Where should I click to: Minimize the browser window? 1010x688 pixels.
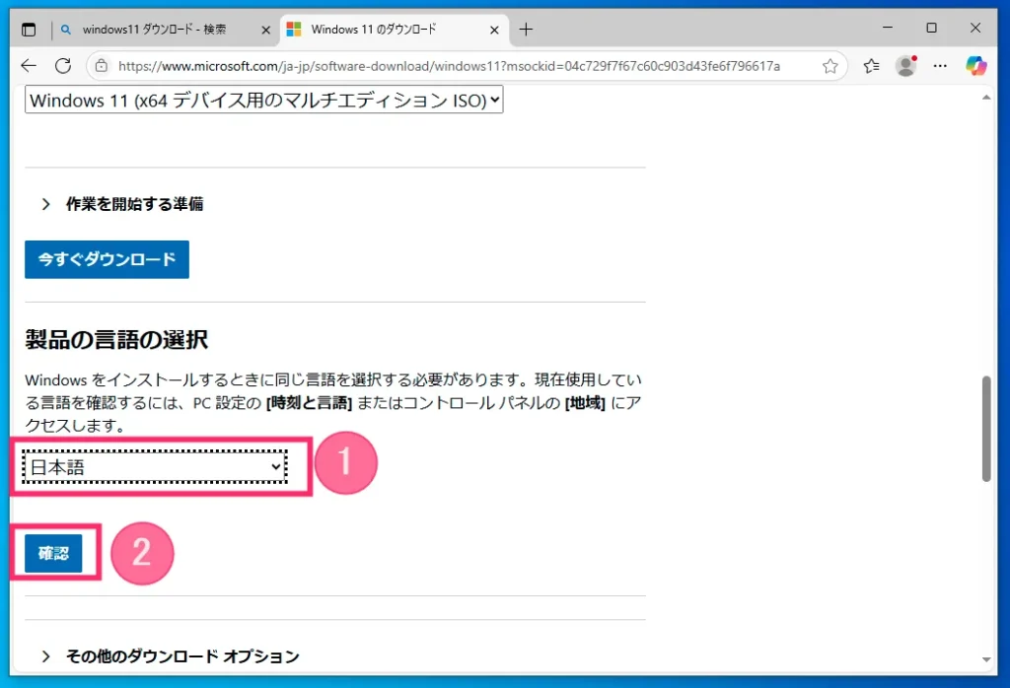click(x=888, y=28)
